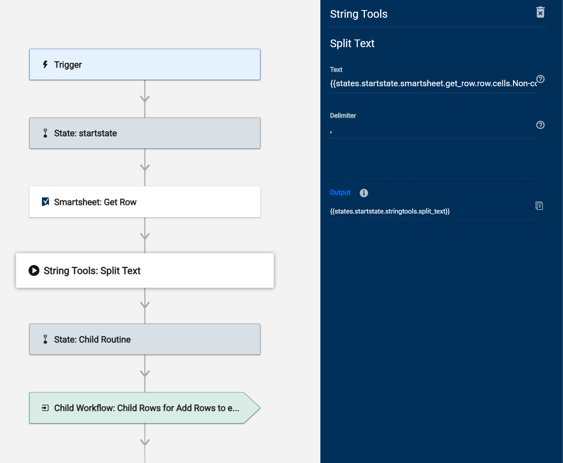Click the arrow connector between Trigger and startstate
Image resolution: width=563 pixels, height=463 pixels.
coord(145,99)
